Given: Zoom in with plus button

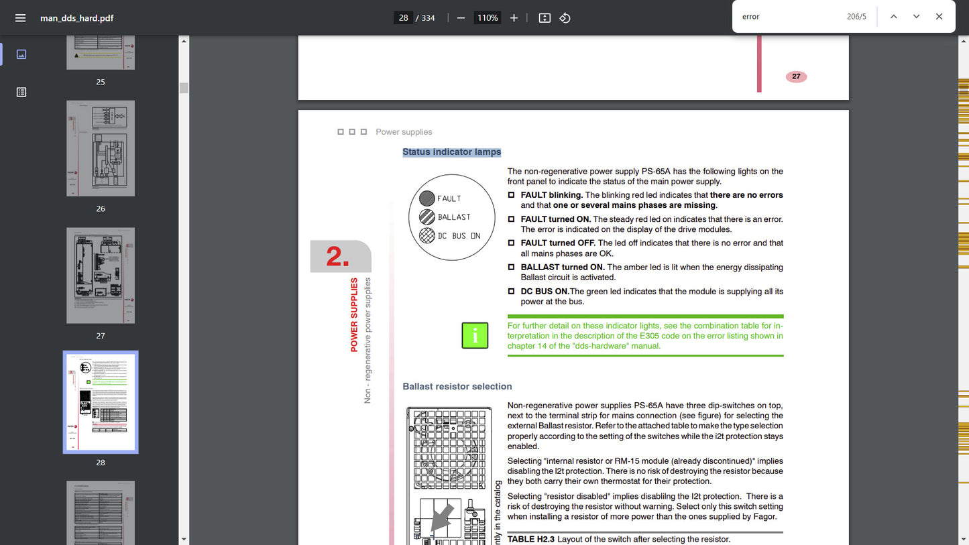Looking at the screenshot, I should pyautogui.click(x=514, y=18).
